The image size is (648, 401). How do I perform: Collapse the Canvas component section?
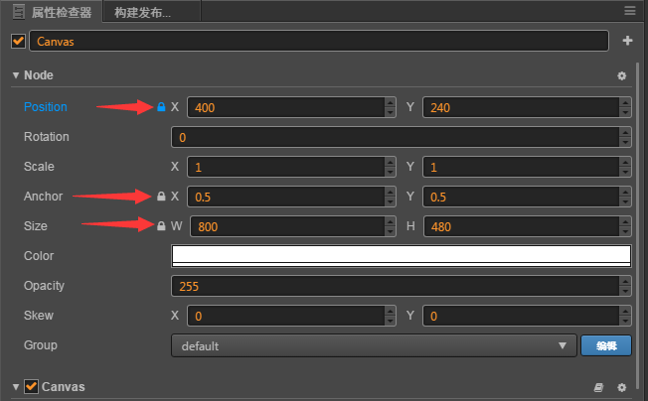pyautogui.click(x=16, y=386)
